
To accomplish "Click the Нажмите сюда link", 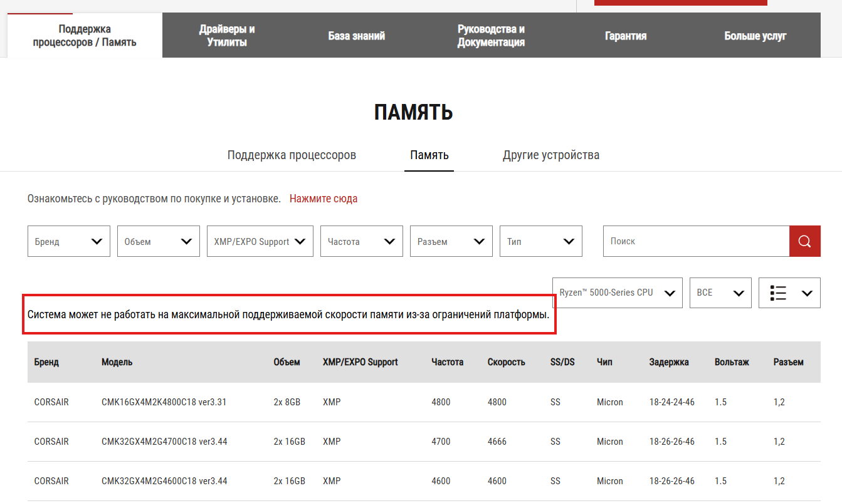I will pos(324,199).
